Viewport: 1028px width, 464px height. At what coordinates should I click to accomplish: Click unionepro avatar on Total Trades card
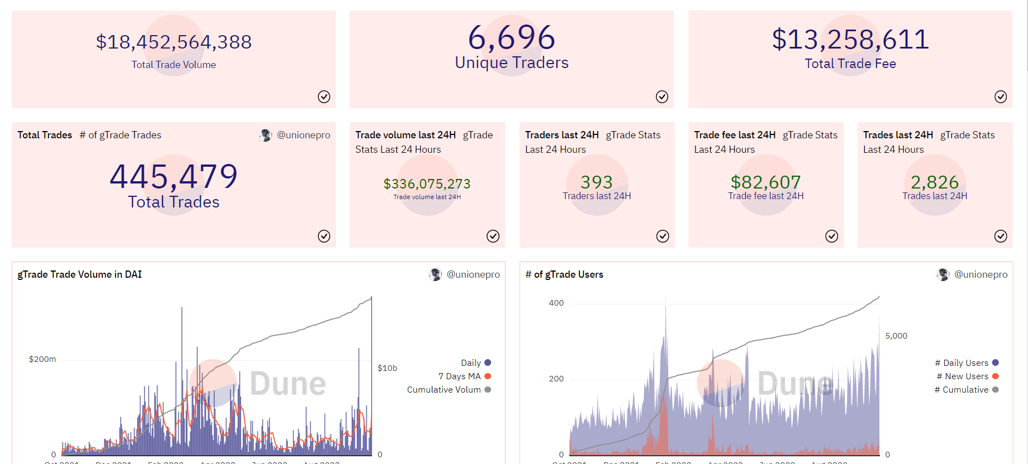pyautogui.click(x=265, y=135)
